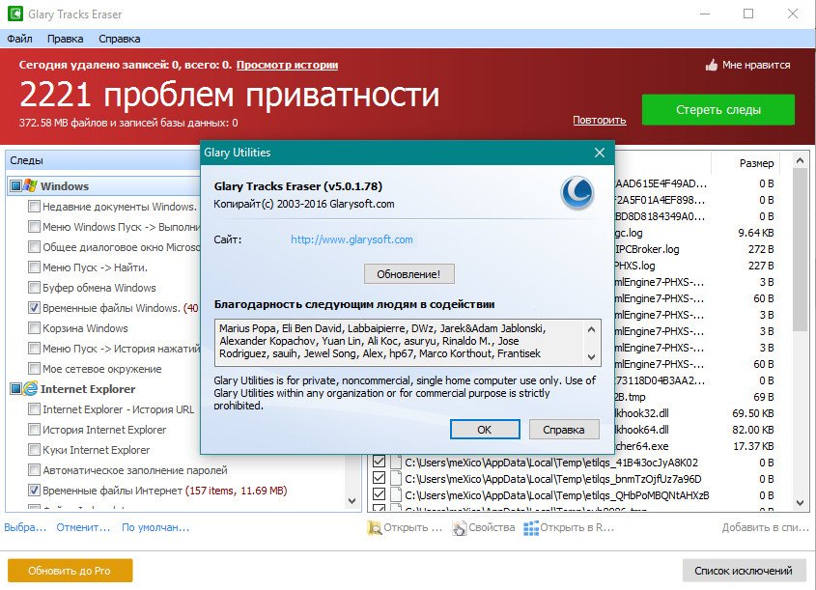
Task: Click the 'Выбра…' link below tree
Action: coord(25,527)
